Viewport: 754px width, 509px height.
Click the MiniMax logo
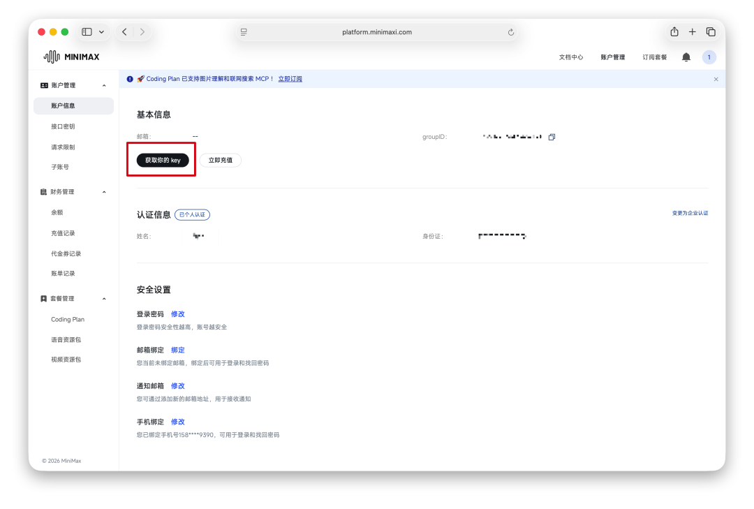click(70, 57)
